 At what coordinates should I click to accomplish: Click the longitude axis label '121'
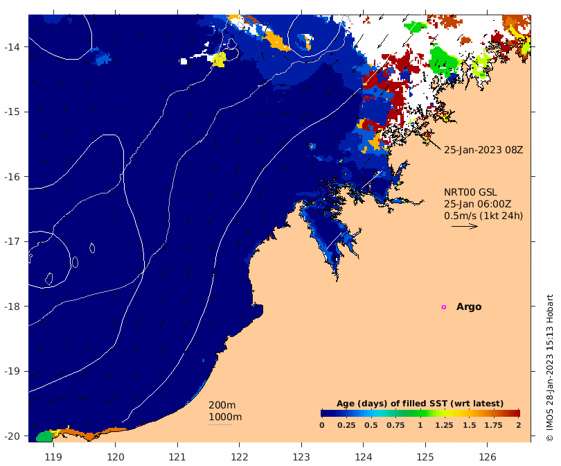tap(177, 457)
